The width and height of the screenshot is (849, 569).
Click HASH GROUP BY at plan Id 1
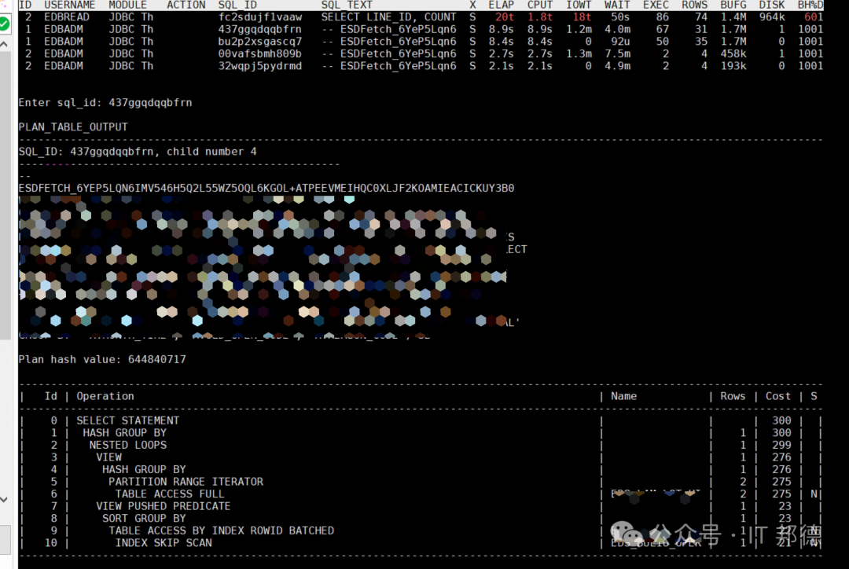point(124,432)
